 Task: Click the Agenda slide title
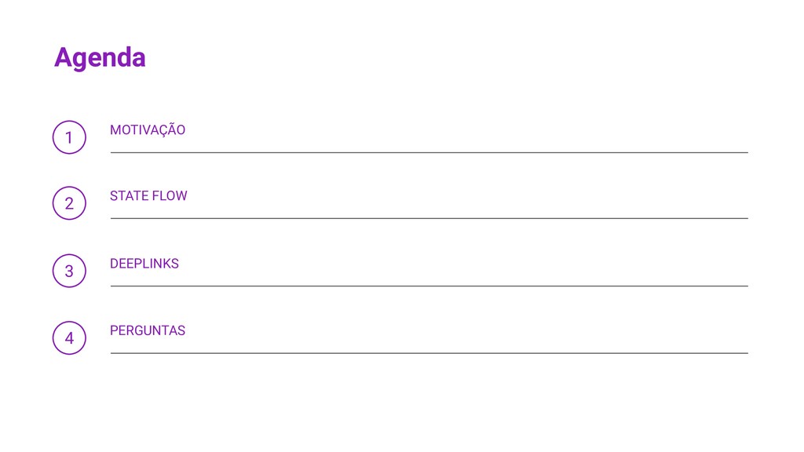[x=100, y=57]
